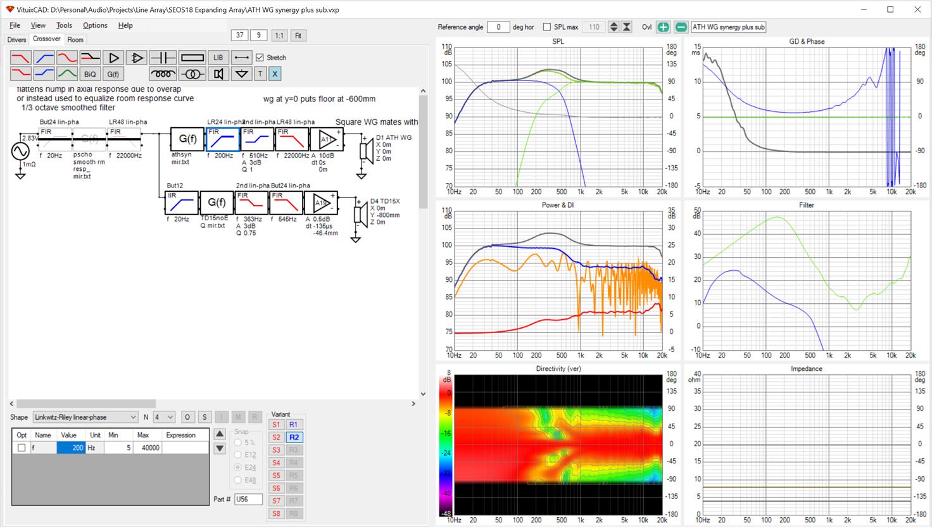932x528 pixels.
Task: Switch to the Drivers tab
Action: click(x=17, y=39)
